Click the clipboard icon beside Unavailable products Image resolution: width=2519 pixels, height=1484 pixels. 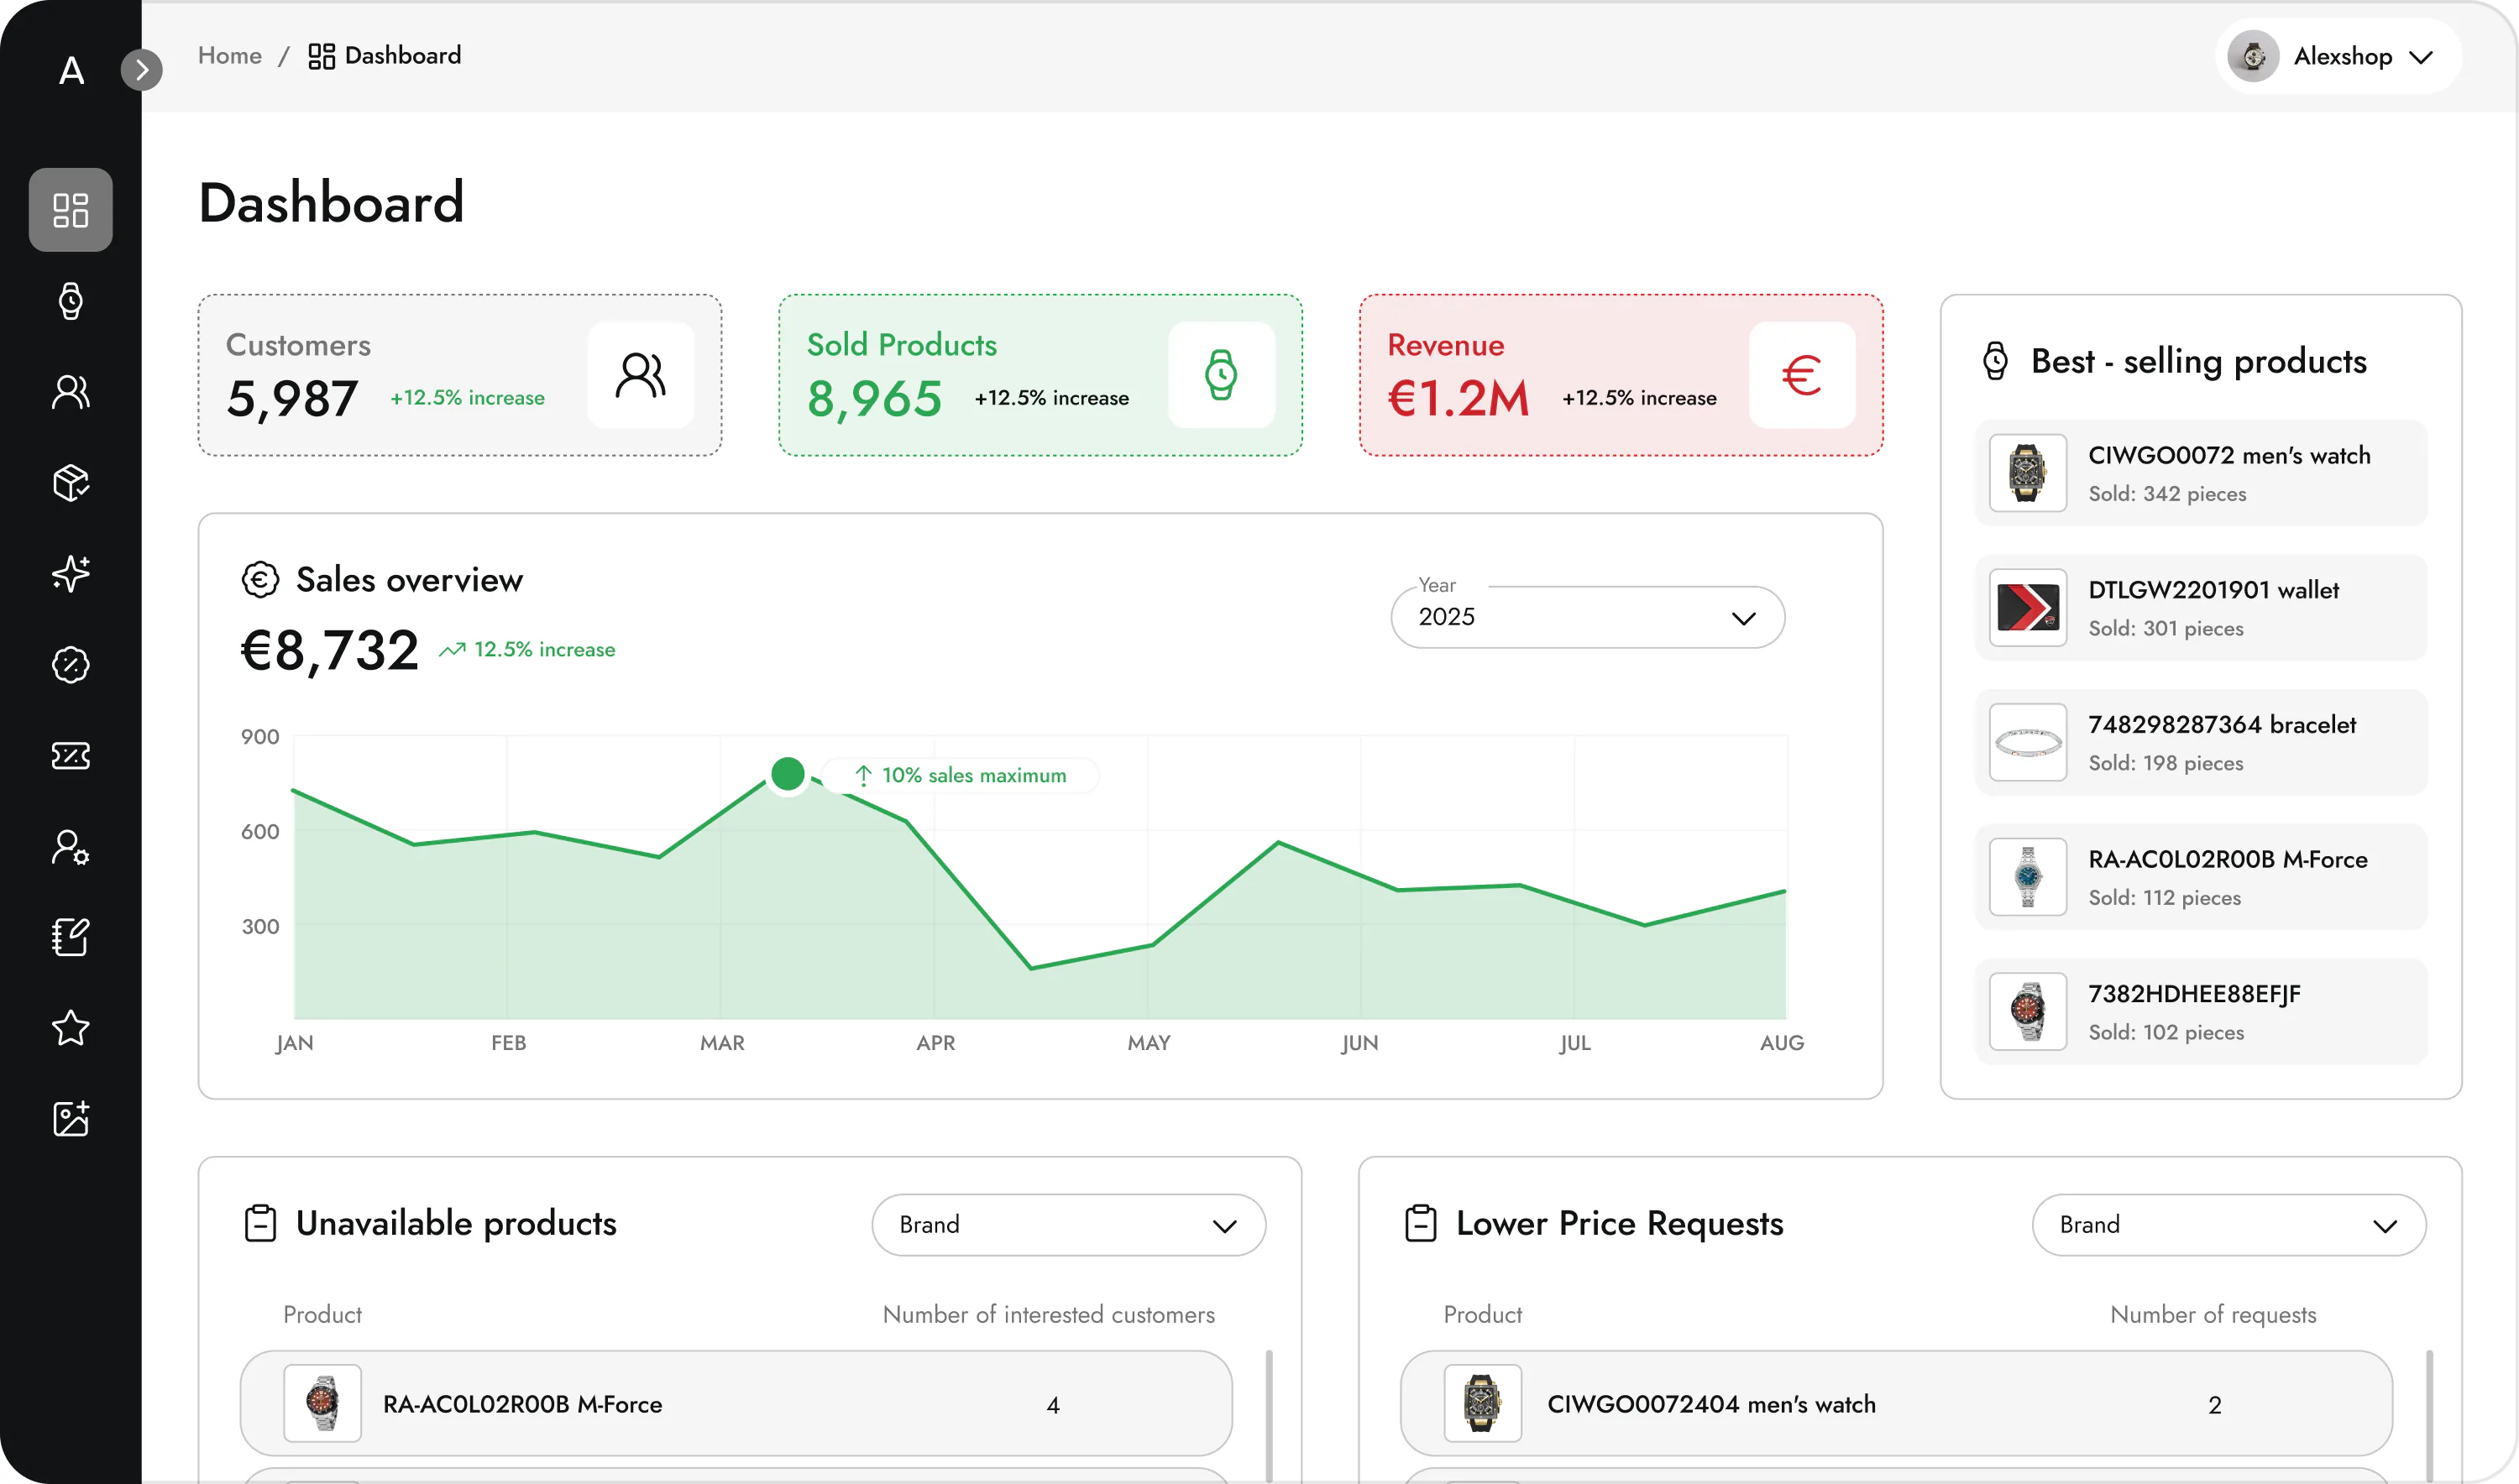click(260, 1223)
